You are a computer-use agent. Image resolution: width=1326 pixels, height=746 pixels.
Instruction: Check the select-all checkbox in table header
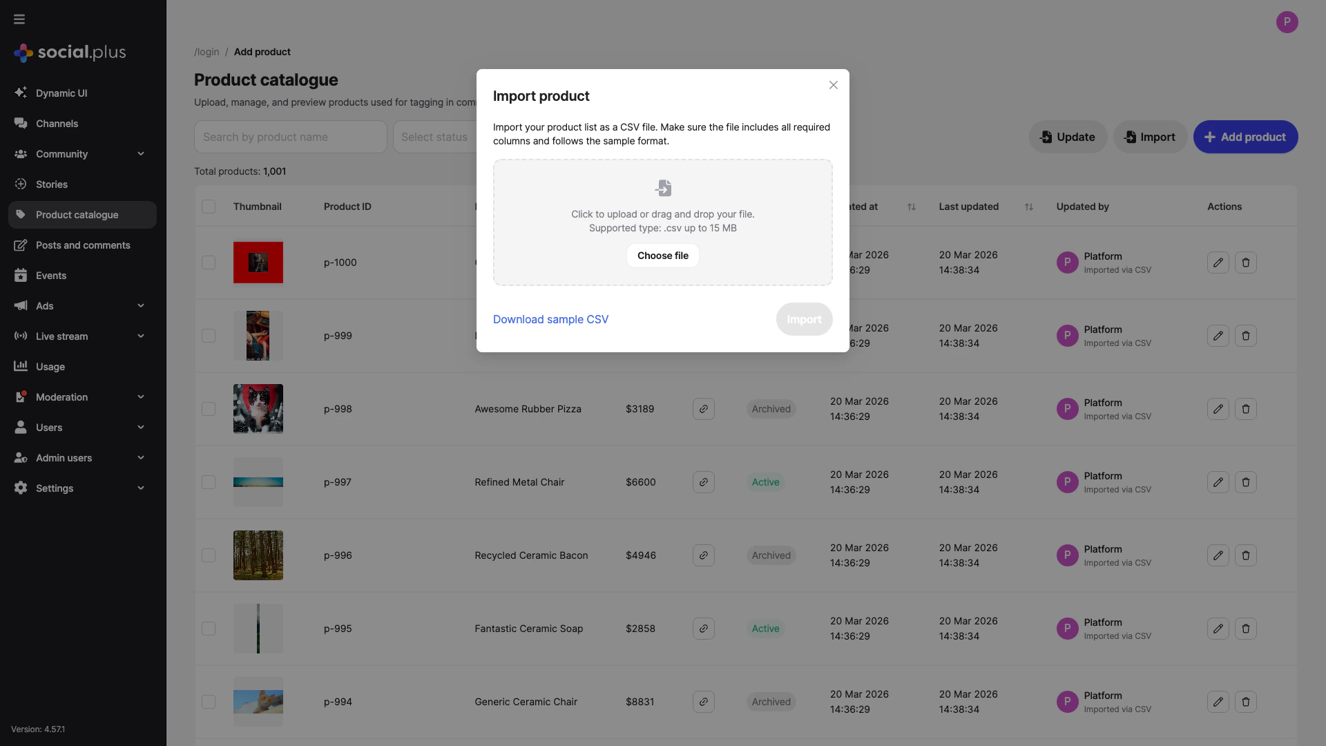point(209,207)
